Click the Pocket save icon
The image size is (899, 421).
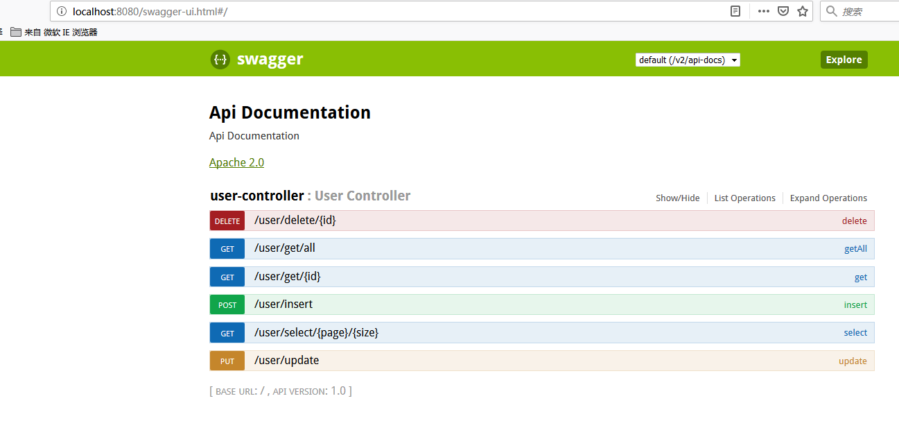click(x=783, y=11)
